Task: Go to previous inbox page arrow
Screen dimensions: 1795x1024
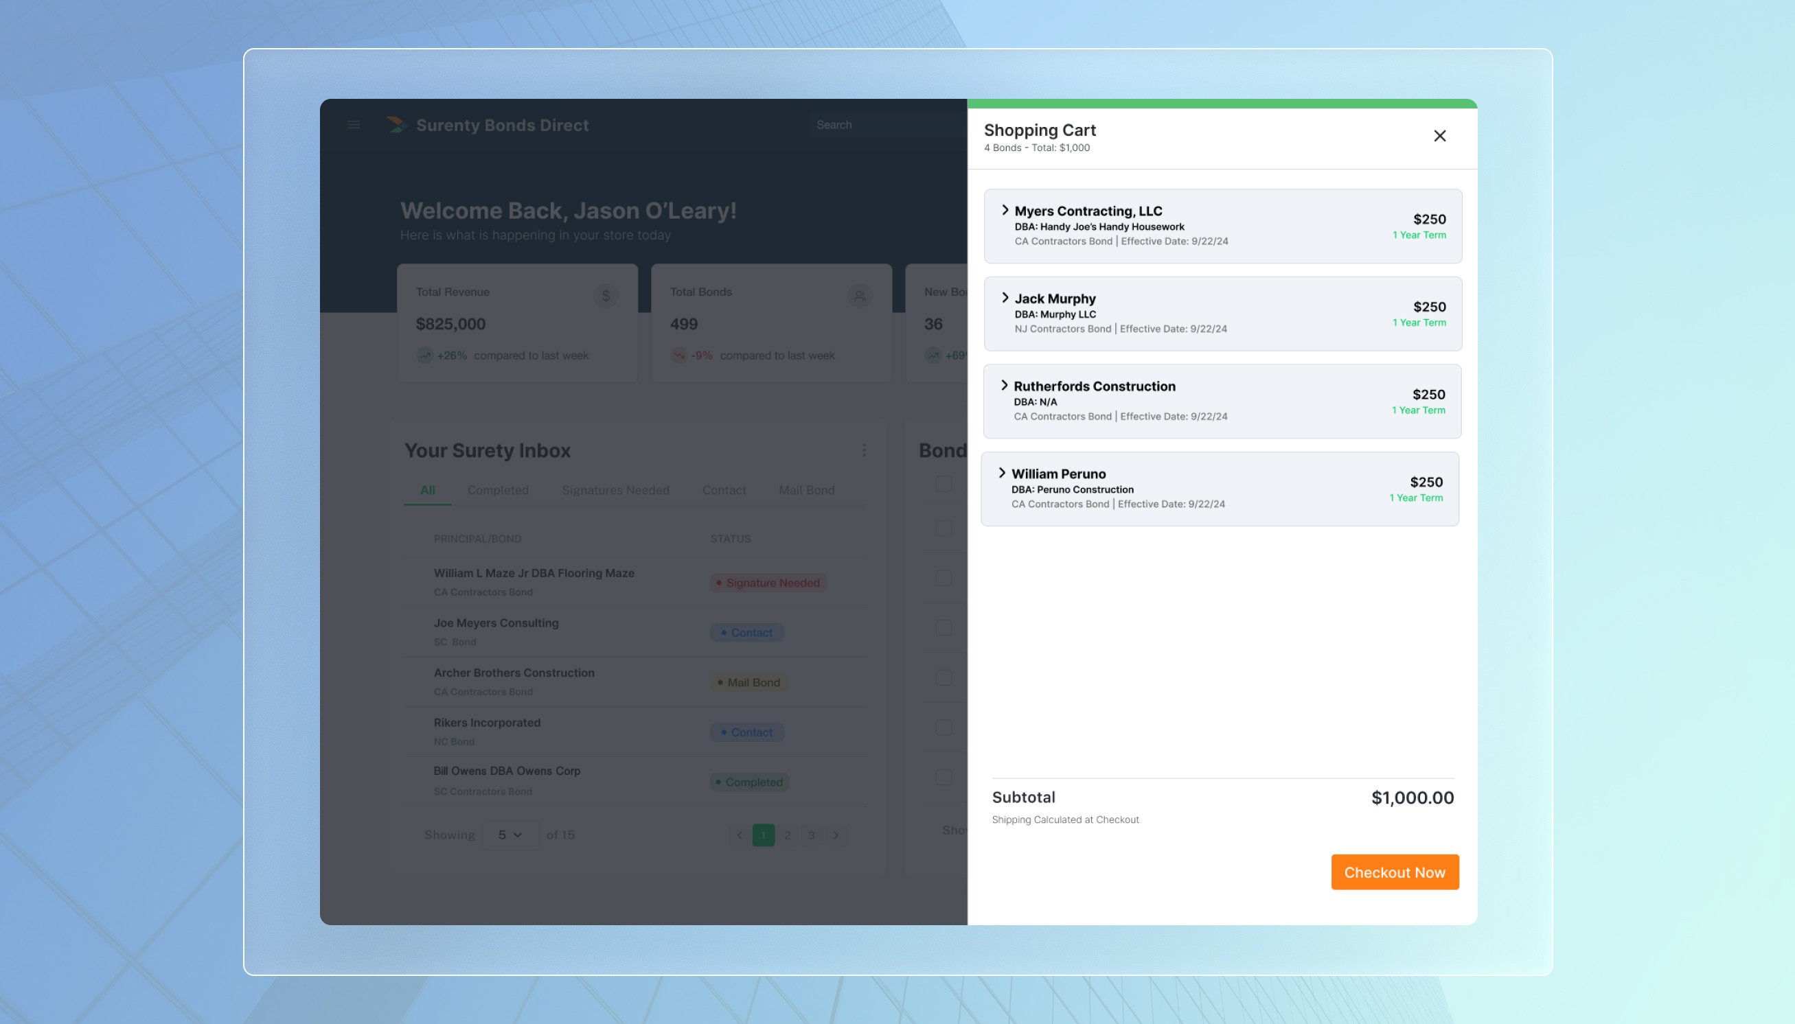Action: click(739, 835)
